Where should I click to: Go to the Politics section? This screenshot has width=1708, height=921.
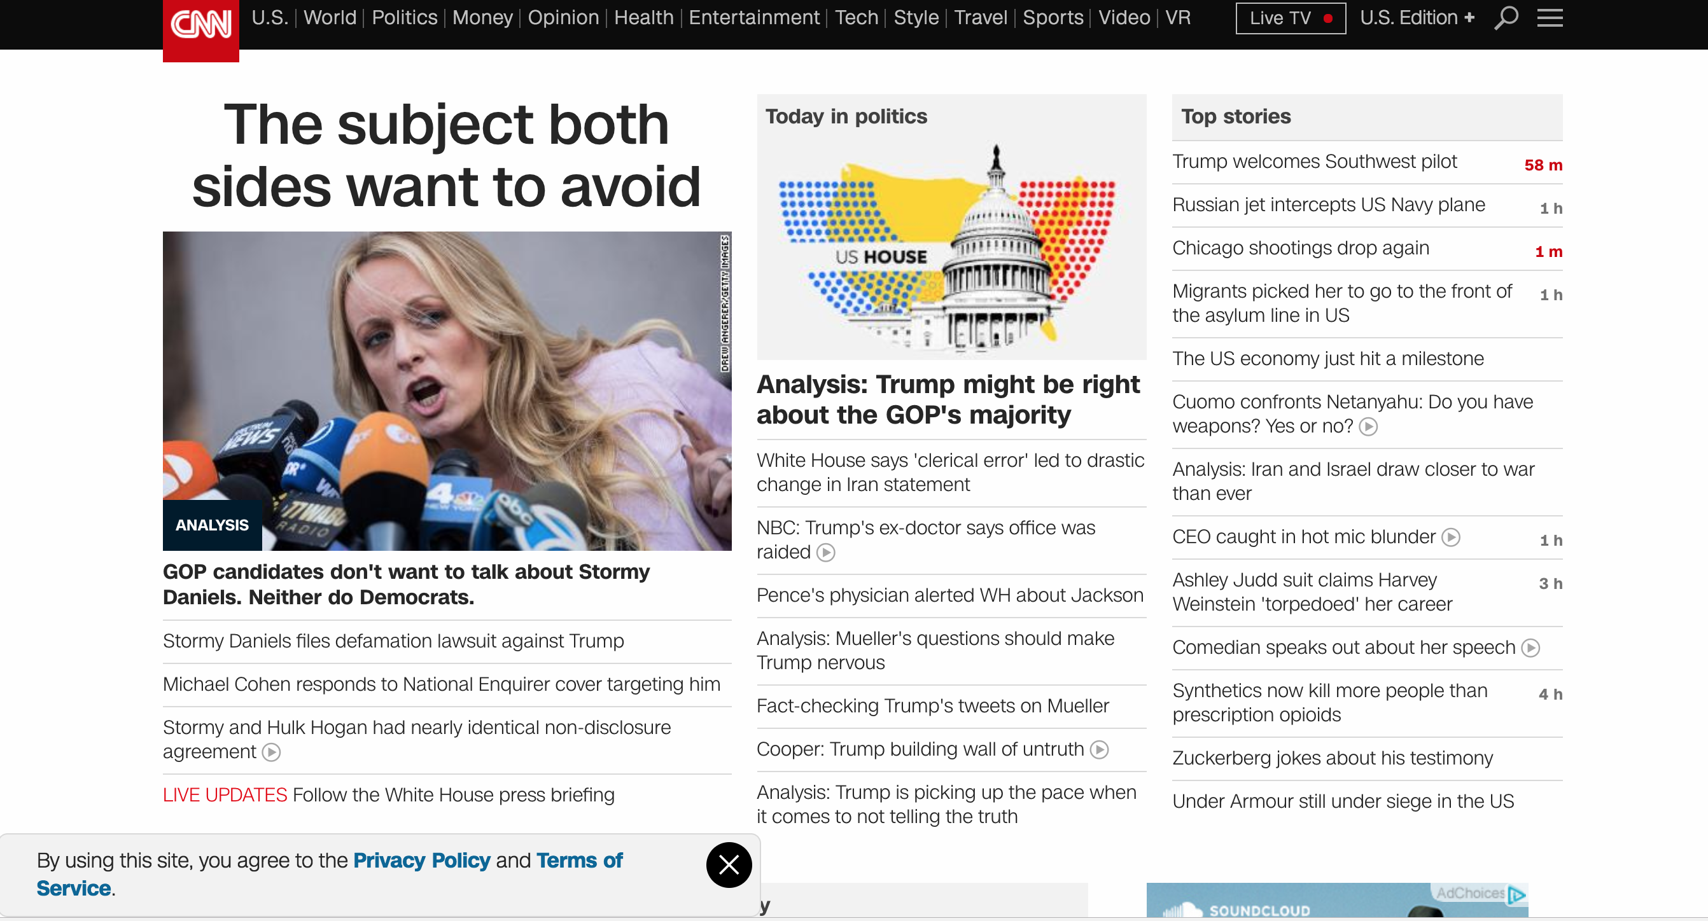pyautogui.click(x=405, y=17)
